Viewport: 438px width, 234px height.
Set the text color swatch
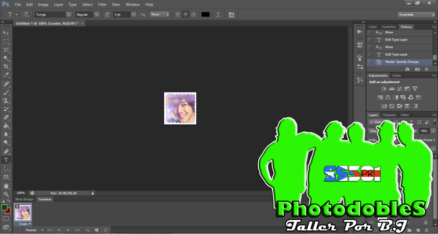206,15
